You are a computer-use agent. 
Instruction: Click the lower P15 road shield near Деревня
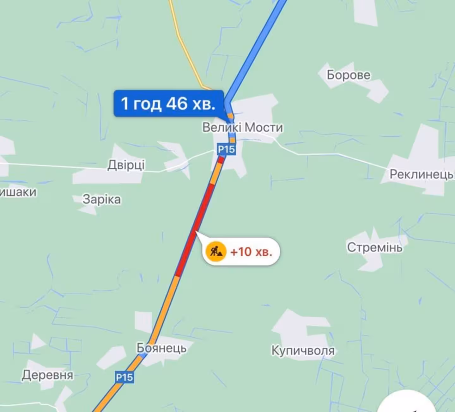[x=124, y=377]
